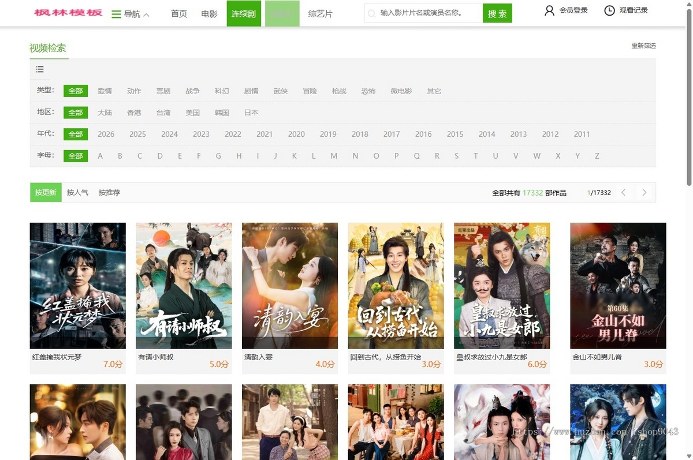Filter by type 喜剧
The height and width of the screenshot is (460, 693).
click(x=163, y=91)
